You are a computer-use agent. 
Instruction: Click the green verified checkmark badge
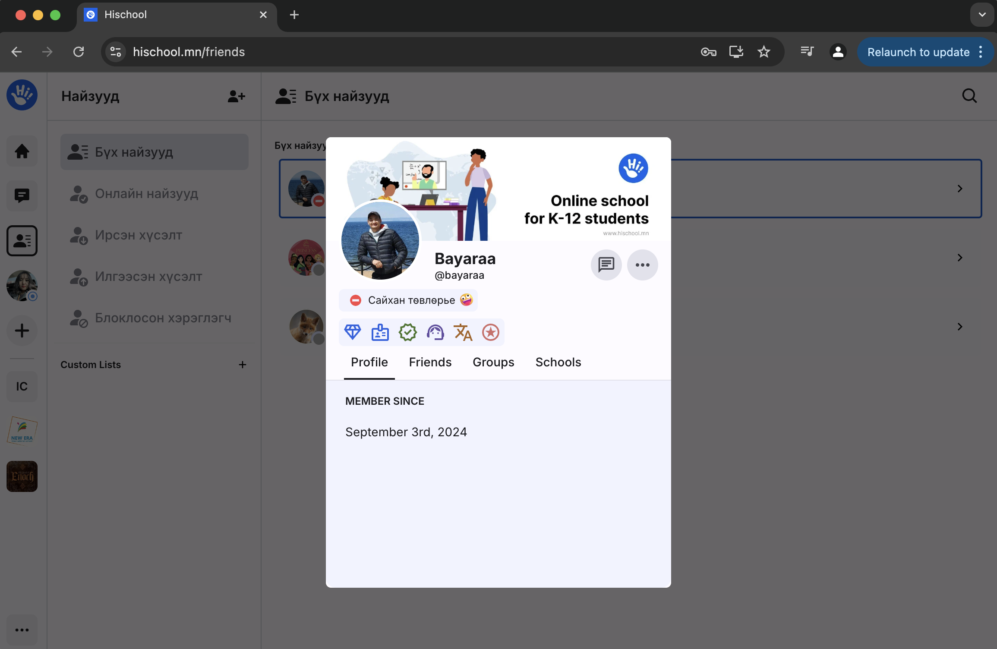coord(407,332)
